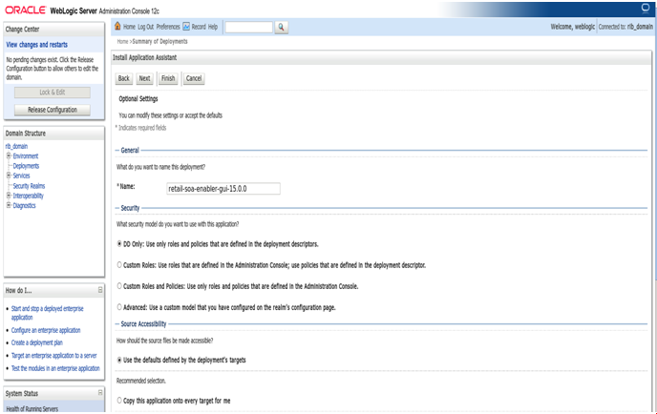Collapse the How do I panel
The width and height of the screenshot is (657, 414).
tap(100, 290)
